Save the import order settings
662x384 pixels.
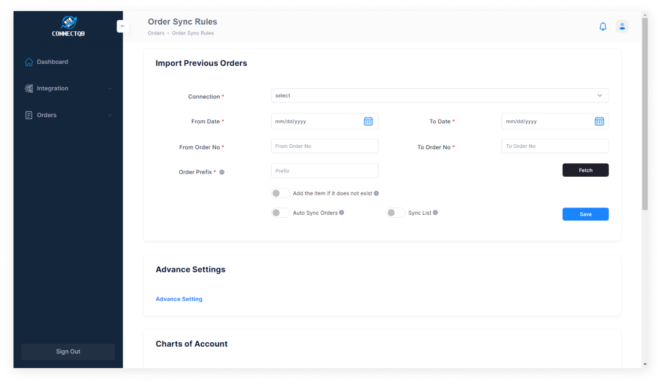pos(585,214)
